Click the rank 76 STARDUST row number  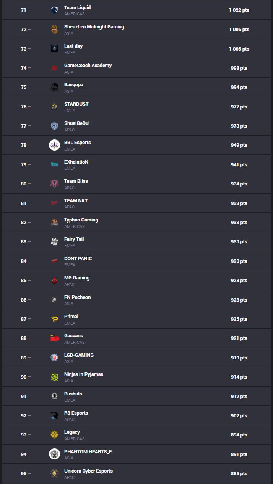[x=24, y=107]
